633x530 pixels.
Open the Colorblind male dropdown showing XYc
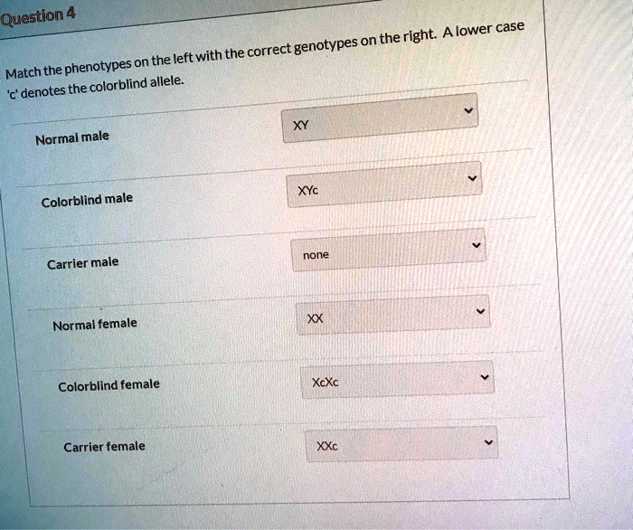pyautogui.click(x=384, y=186)
